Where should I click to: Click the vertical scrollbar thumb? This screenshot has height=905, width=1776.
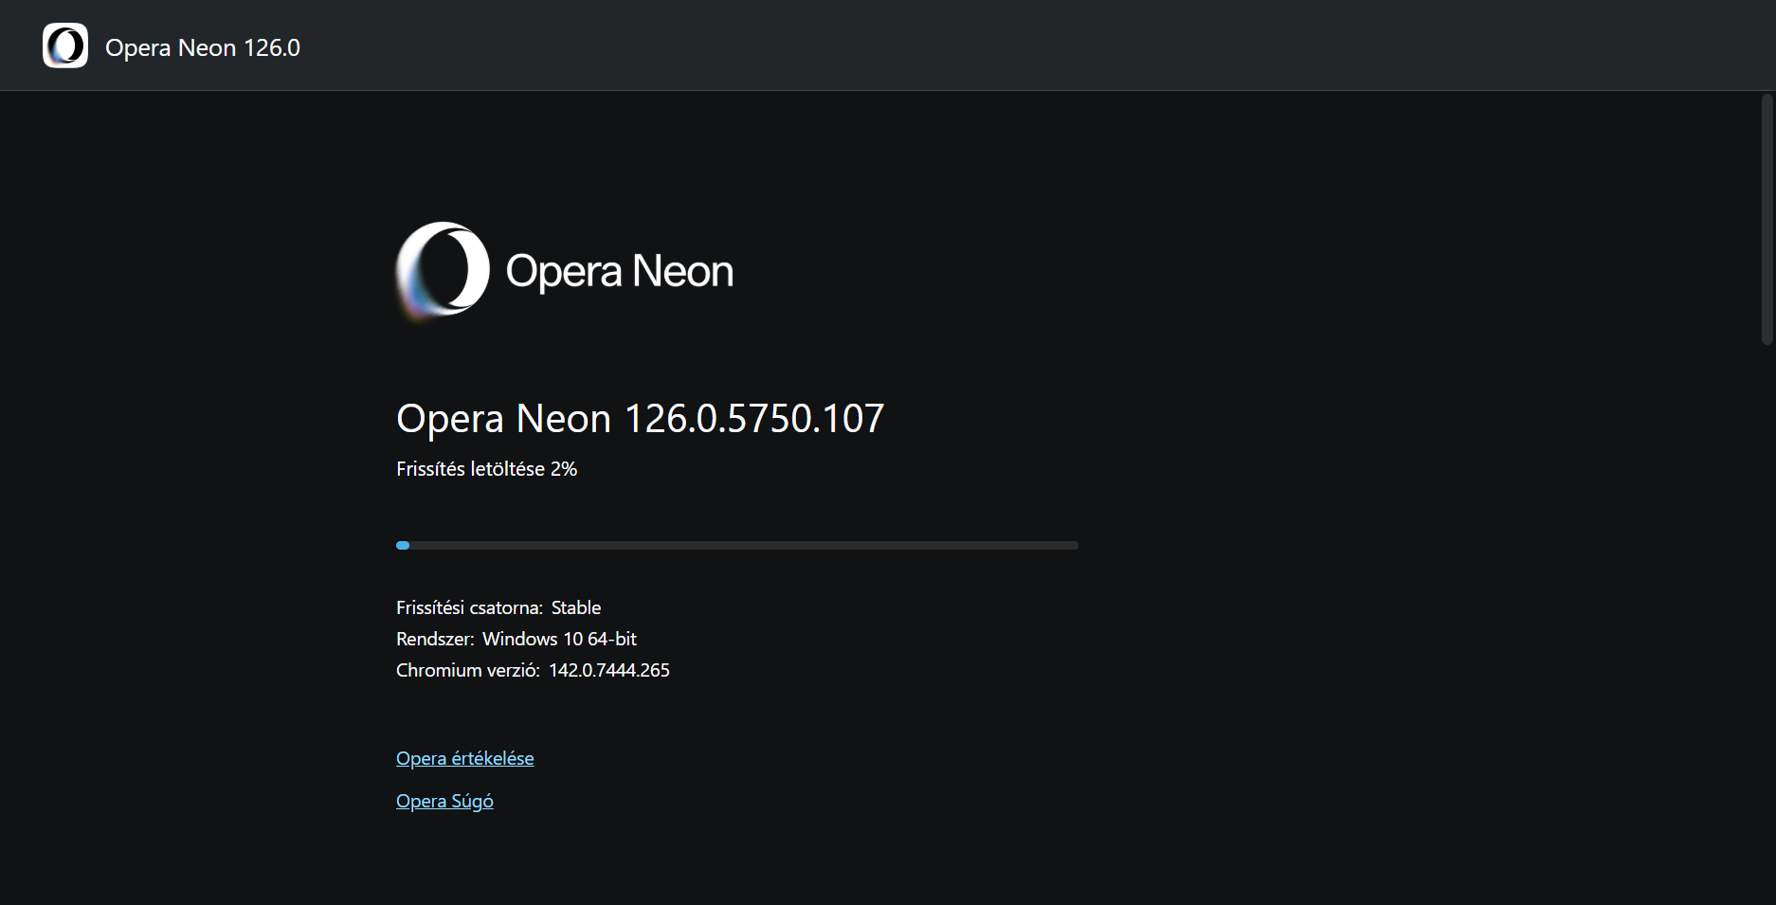point(1767,218)
